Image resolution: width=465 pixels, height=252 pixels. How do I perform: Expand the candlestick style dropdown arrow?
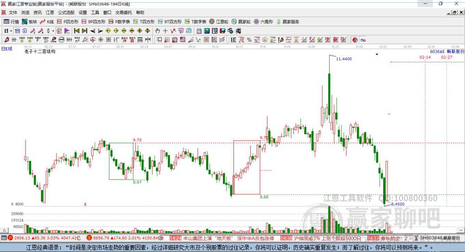coord(53,31)
